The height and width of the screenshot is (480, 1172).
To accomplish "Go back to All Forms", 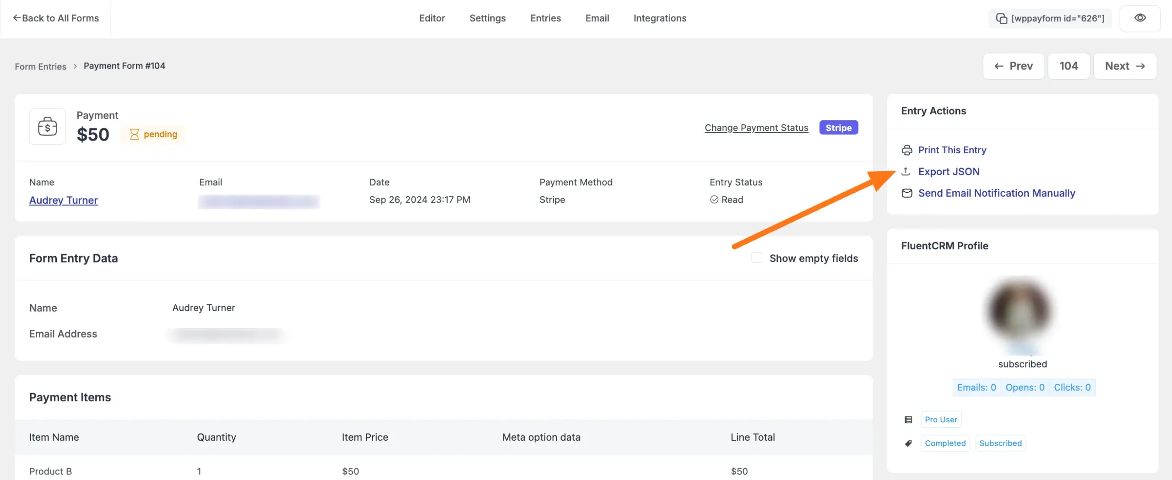I will click(56, 18).
